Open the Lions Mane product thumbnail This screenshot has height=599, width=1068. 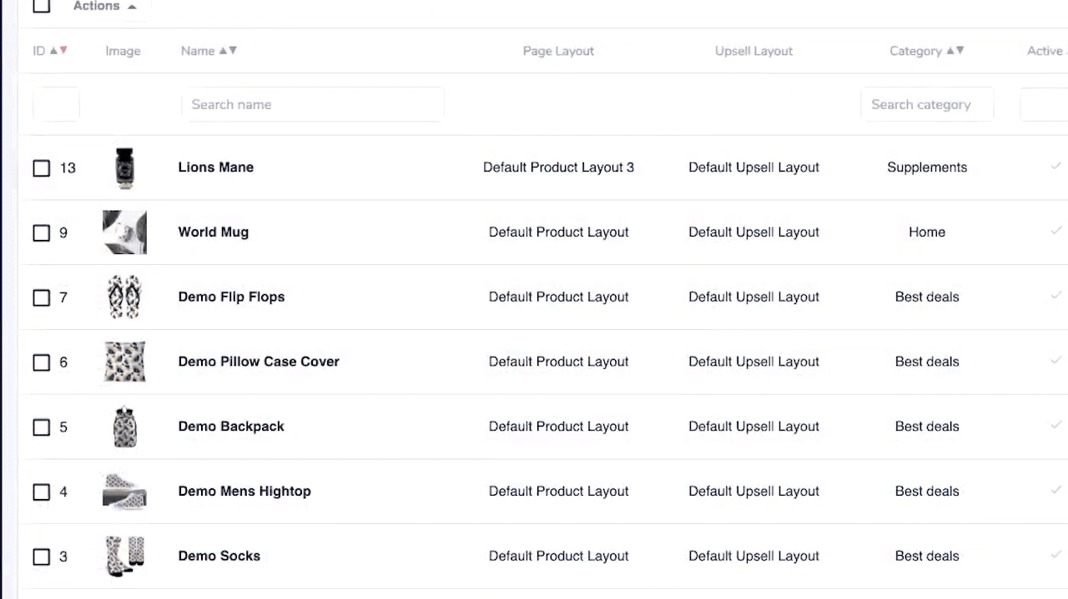[x=124, y=167]
